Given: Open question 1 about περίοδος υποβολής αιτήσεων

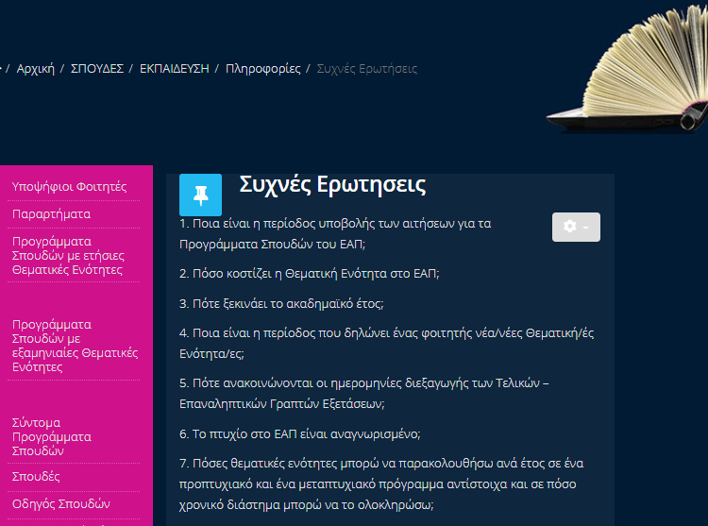Looking at the screenshot, I should (x=335, y=234).
